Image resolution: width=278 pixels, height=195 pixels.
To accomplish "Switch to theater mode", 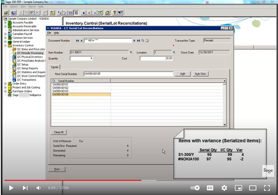I will (253, 188).
